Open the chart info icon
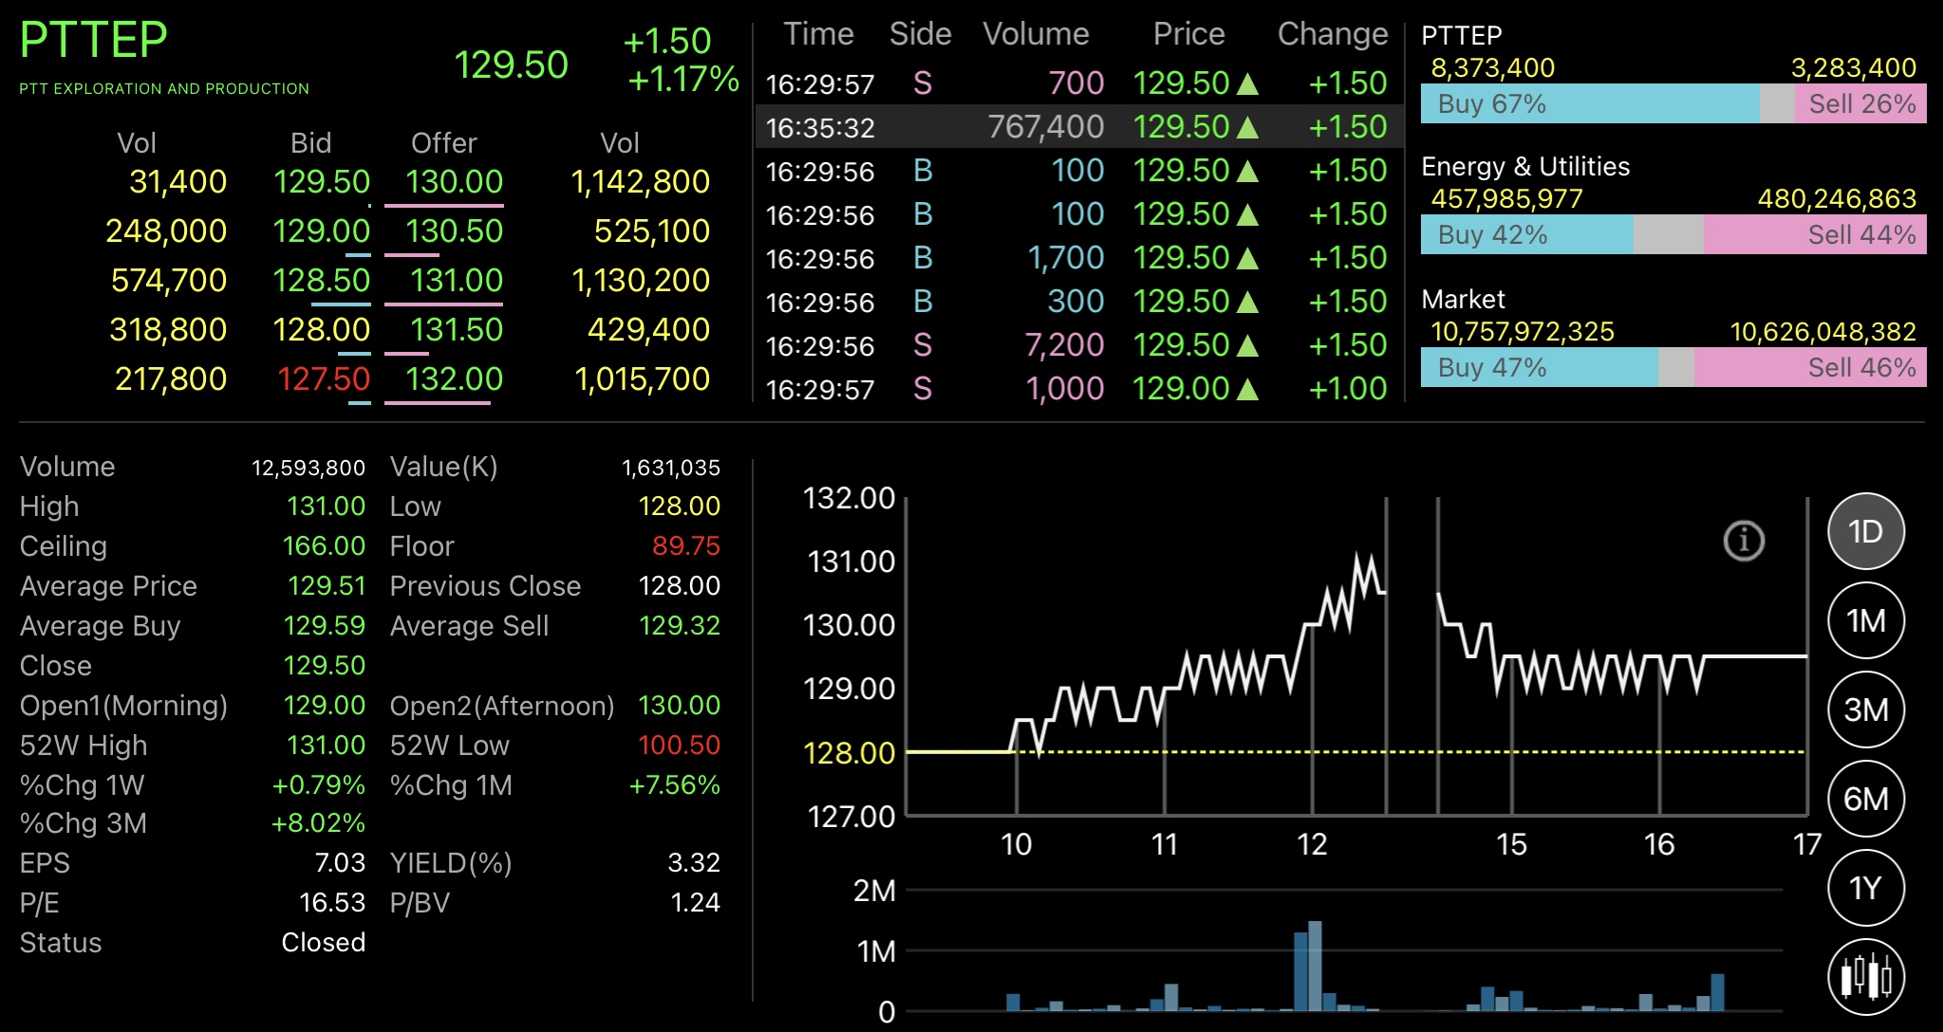This screenshot has width=1943, height=1032. click(x=1744, y=541)
